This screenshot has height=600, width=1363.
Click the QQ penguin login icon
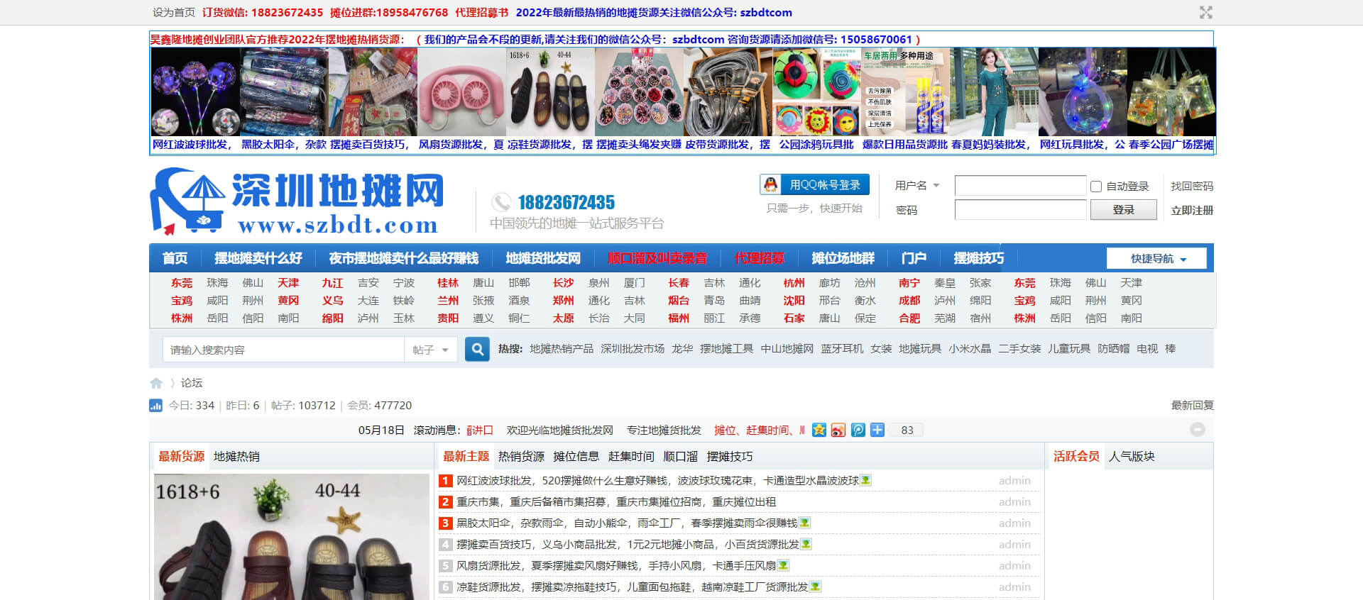(770, 184)
